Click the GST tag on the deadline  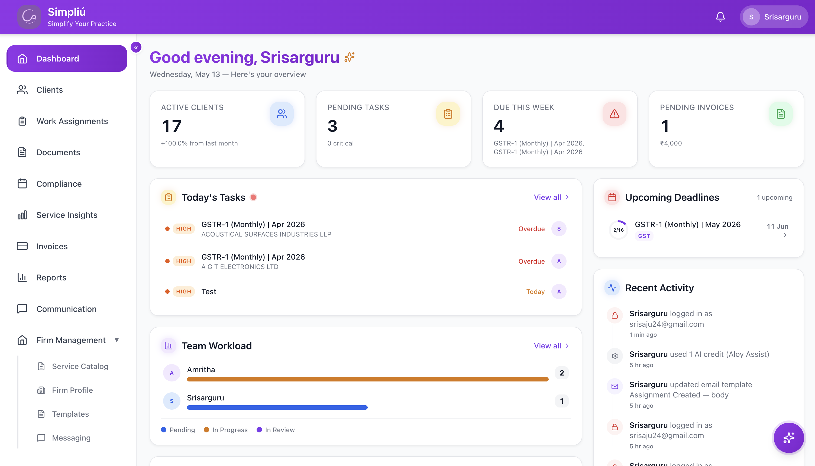[x=644, y=236]
